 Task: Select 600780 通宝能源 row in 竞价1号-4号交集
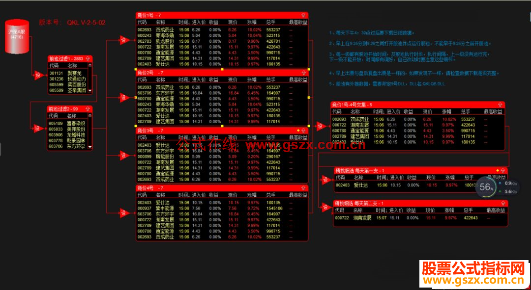pyautogui.click(x=417, y=131)
